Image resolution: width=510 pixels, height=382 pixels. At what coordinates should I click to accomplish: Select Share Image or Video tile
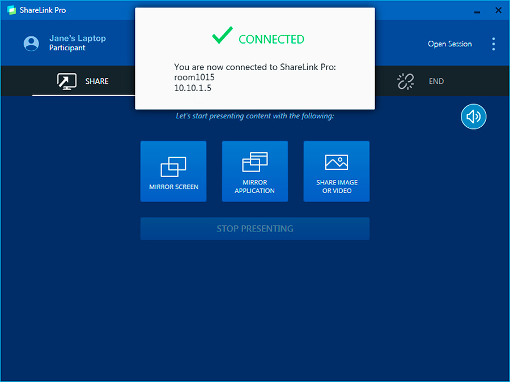(337, 171)
